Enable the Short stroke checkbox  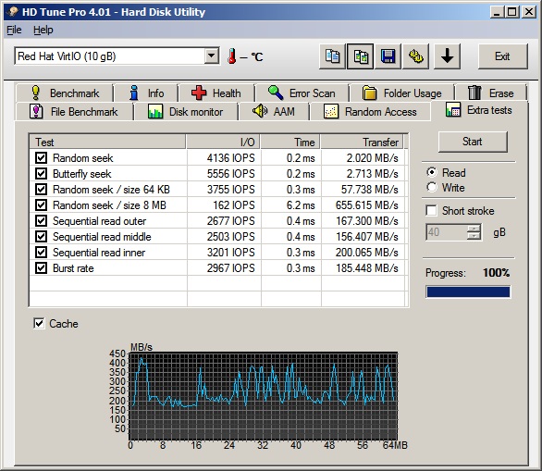coord(431,211)
